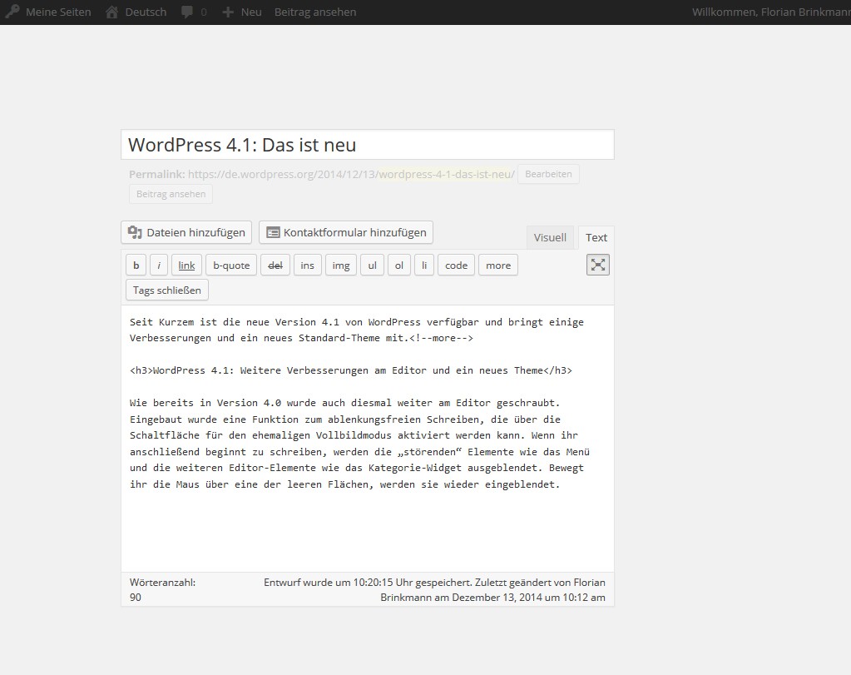The image size is (851, 675).
Task: Switch to the Text editor tab
Action: click(x=596, y=237)
